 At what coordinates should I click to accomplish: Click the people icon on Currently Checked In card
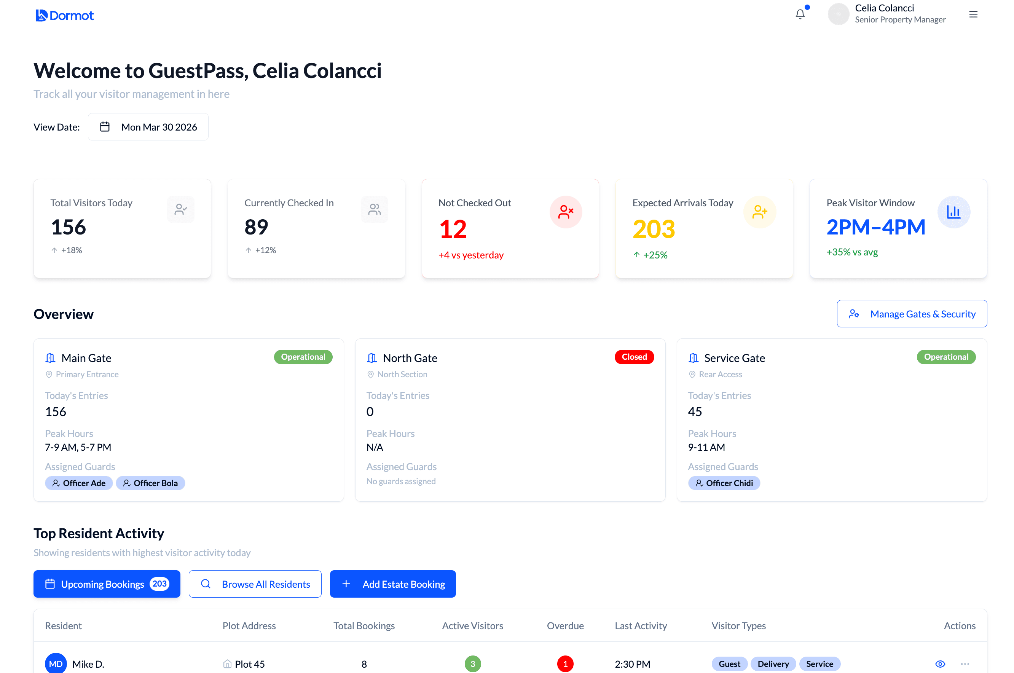[x=374, y=209]
